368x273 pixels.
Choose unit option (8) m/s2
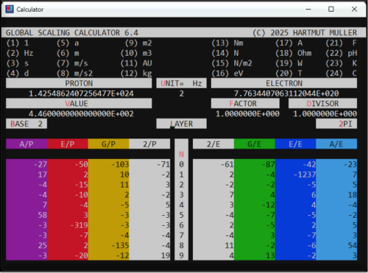(x=74, y=74)
